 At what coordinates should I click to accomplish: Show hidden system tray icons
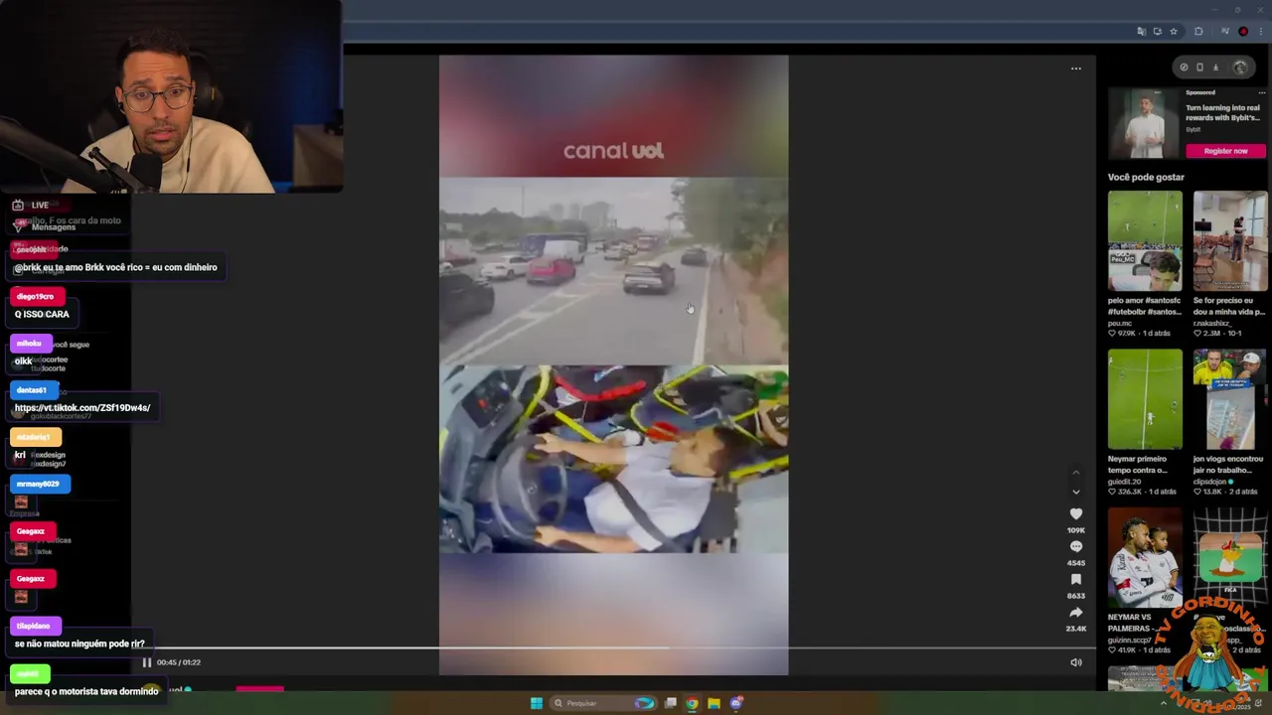coord(1164,703)
